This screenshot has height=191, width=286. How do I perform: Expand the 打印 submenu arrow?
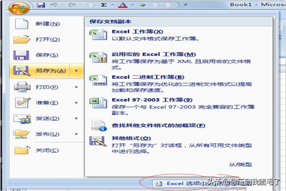[76, 87]
